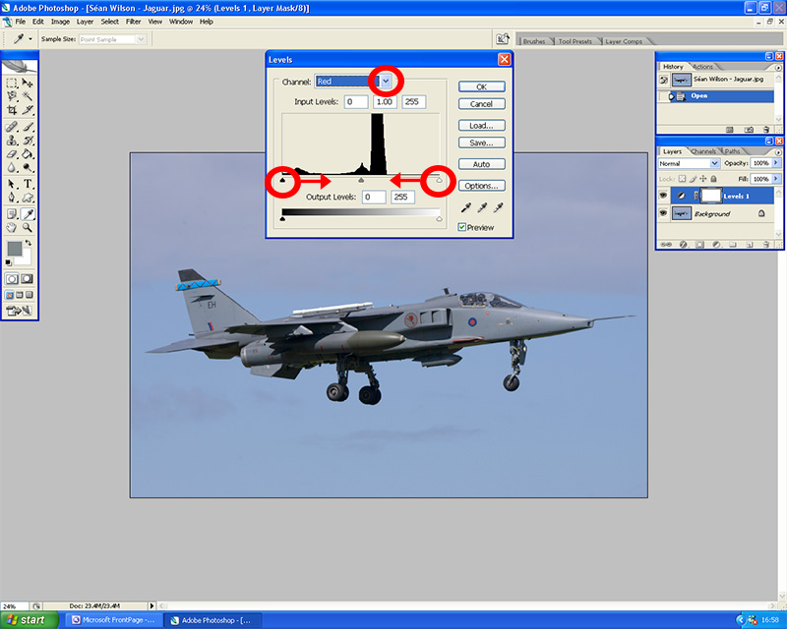Viewport: 787px width, 629px height.
Task: Switch to the Actions tab
Action: coord(702,67)
